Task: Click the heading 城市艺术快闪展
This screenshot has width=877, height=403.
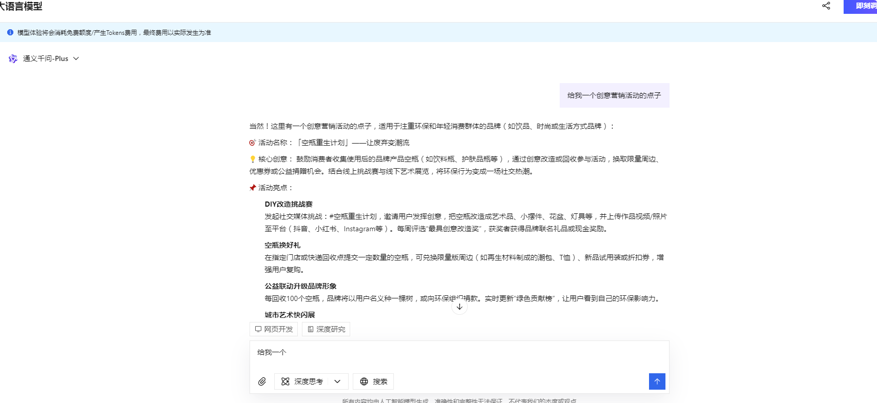Action: coord(290,315)
